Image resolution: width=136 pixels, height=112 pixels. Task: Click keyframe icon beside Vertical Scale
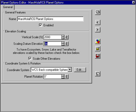[x=66, y=37]
